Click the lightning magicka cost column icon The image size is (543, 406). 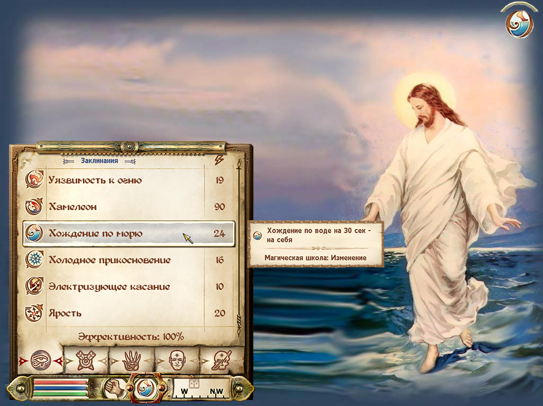click(x=219, y=160)
